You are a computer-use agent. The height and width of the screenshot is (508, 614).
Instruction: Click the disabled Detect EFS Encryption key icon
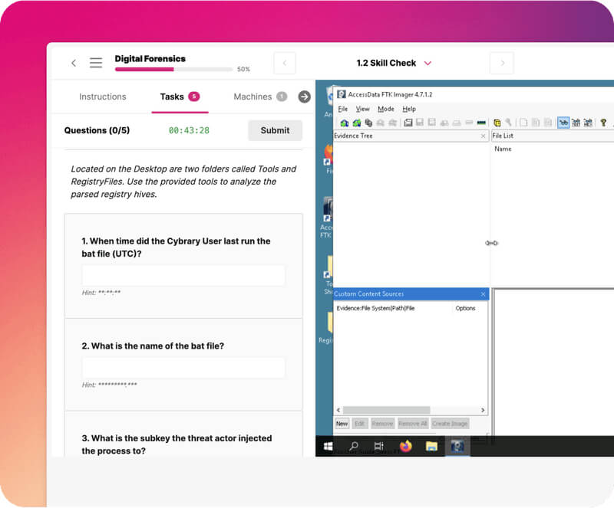point(508,123)
